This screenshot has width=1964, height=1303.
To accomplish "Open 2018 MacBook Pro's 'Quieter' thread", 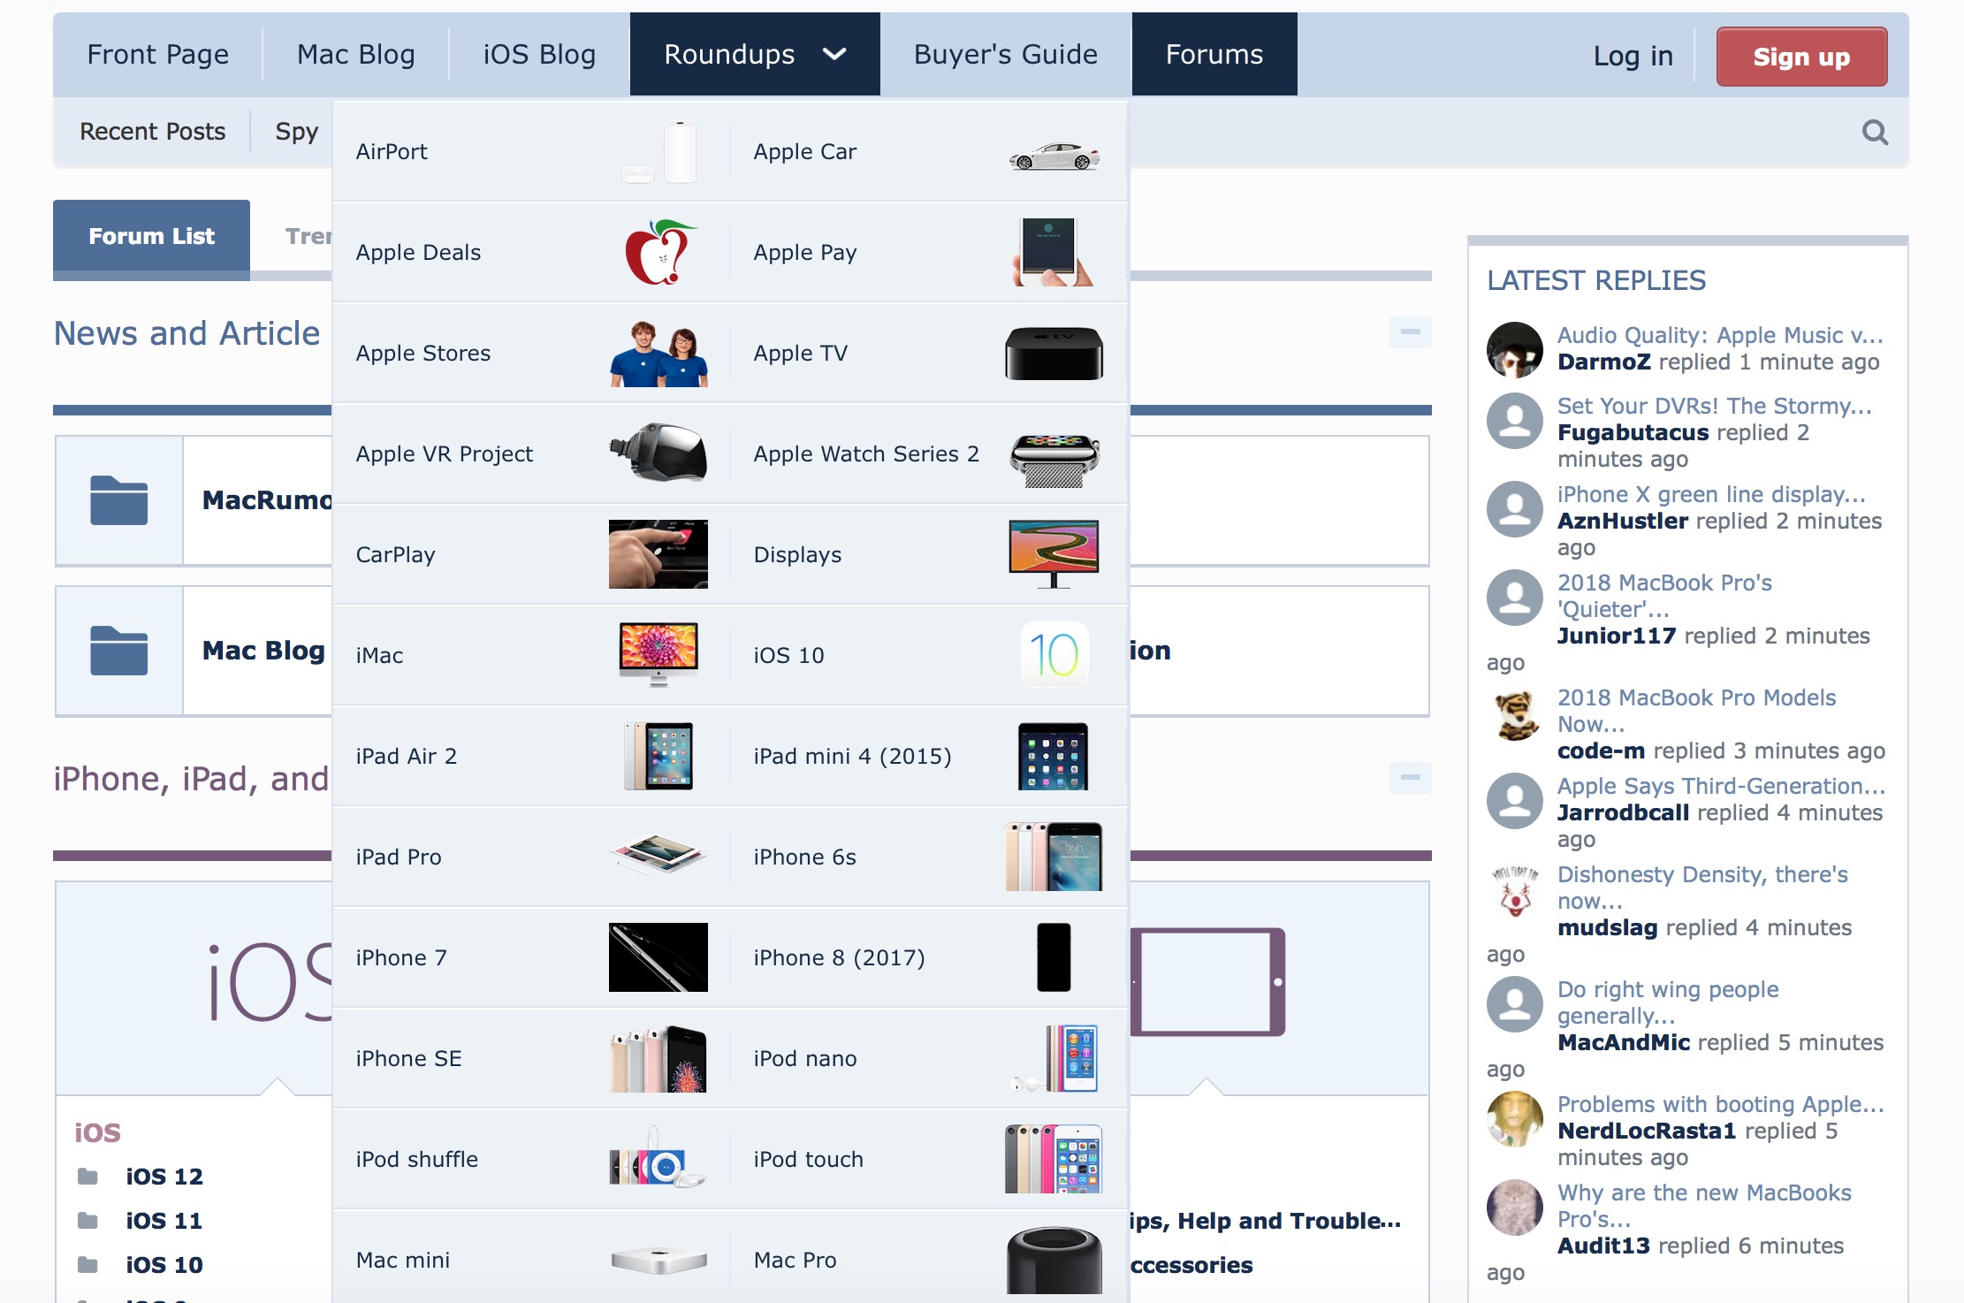I will click(x=1664, y=596).
